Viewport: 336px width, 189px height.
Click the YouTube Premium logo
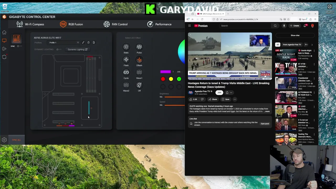[201, 26]
